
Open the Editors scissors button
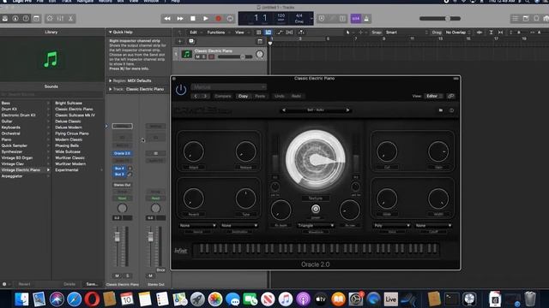click(70, 19)
